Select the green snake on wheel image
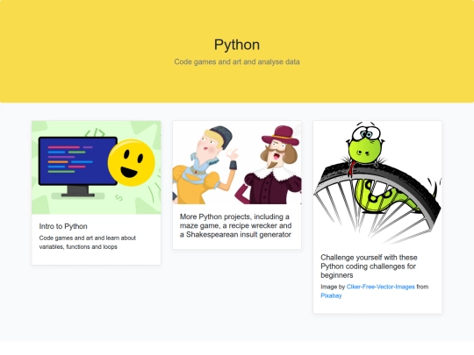 coord(377,182)
